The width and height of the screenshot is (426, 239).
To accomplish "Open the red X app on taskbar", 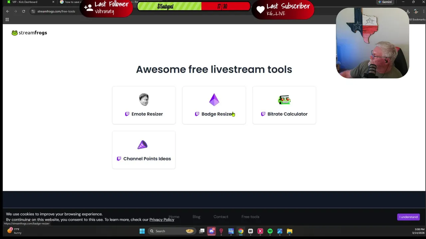I will pyautogui.click(x=260, y=231).
